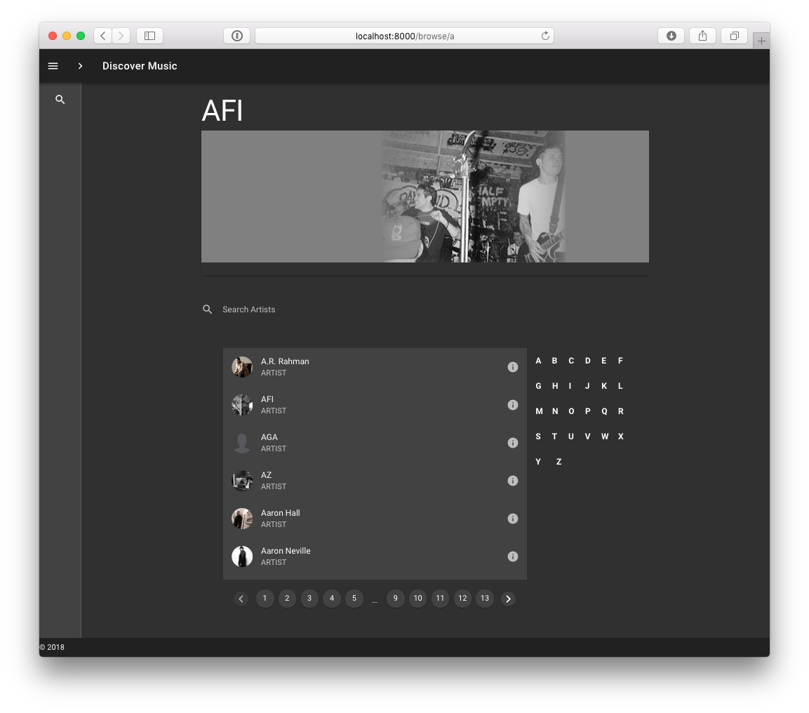Click Aaron Hall's profile picture
This screenshot has height=713, width=809.
click(x=241, y=519)
